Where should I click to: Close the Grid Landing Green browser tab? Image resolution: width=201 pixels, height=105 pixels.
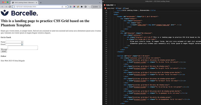click(x=36, y=3)
